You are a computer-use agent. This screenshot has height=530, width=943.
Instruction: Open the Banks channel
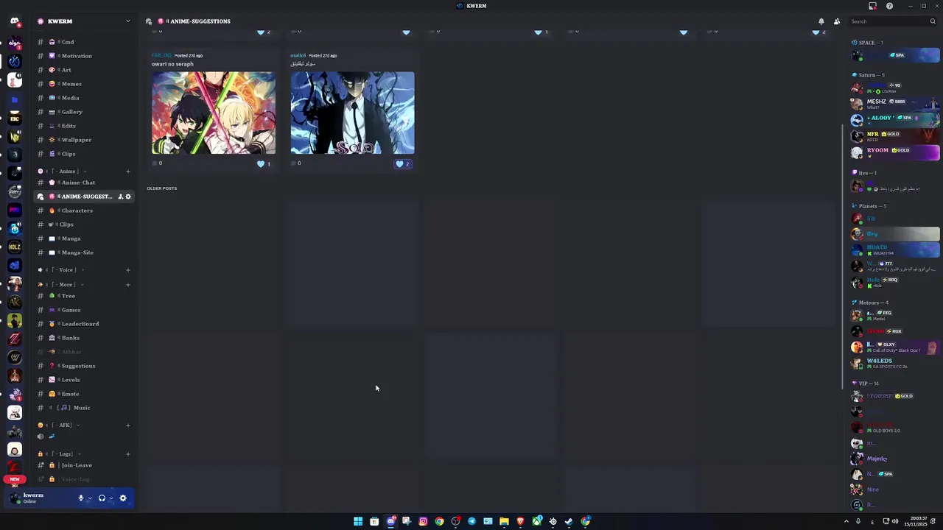(85, 338)
